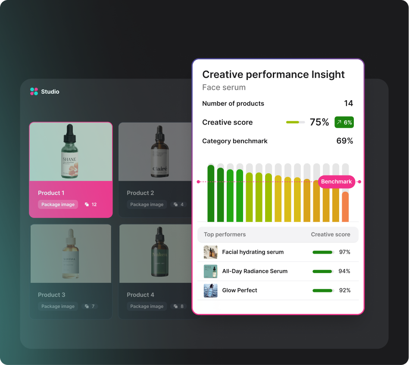Click the copies icon on Product 1
The image size is (409, 365).
87,205
